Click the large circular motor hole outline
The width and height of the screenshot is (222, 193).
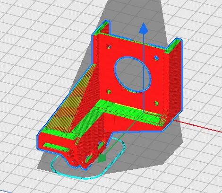pos(133,74)
